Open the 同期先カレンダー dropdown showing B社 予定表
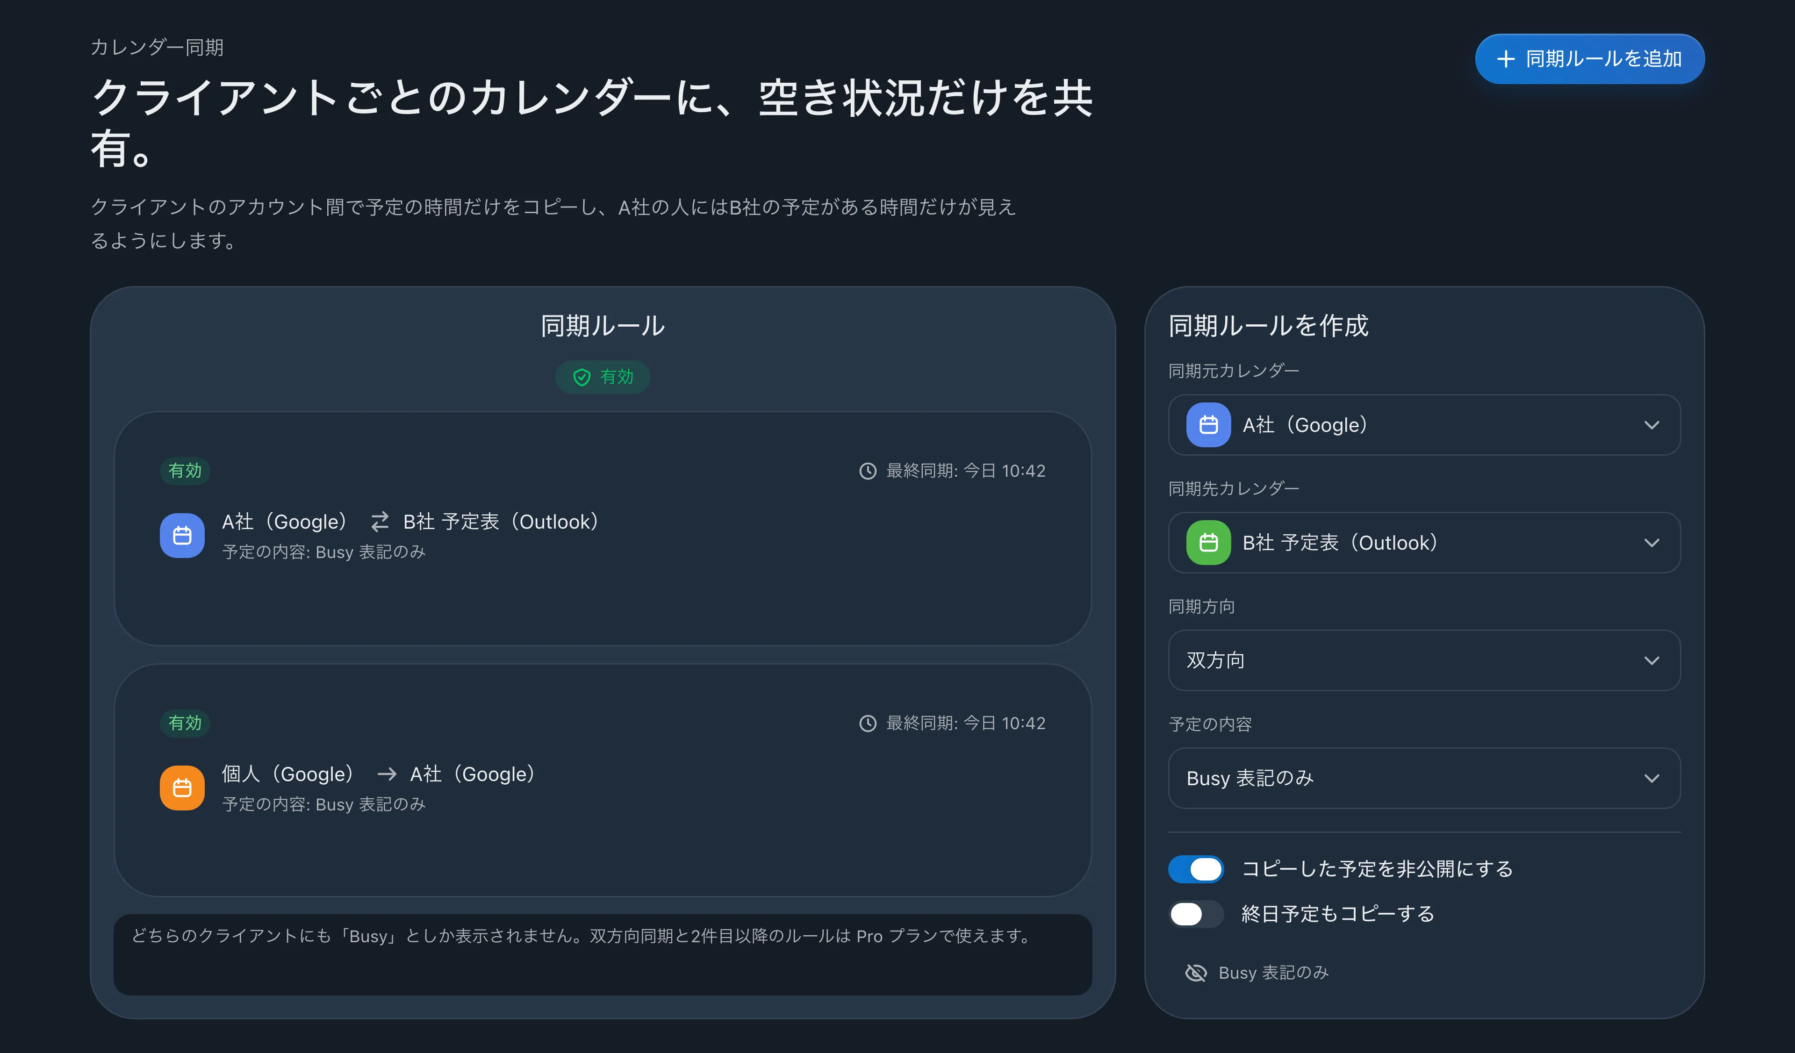The width and height of the screenshot is (1795, 1053). pyautogui.click(x=1424, y=543)
